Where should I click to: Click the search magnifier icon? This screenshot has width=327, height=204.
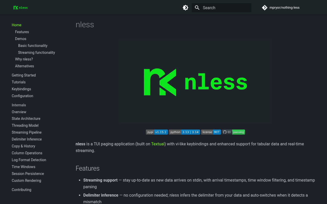click(197, 8)
